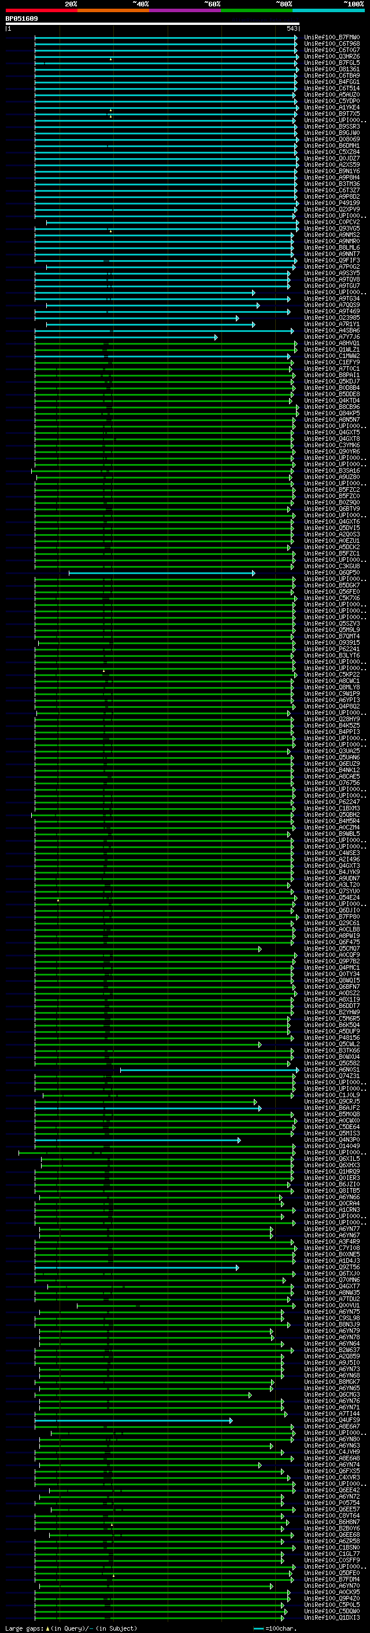Click the red 20% identity legend segment
The height and width of the screenshot is (1633, 370).
click(42, 11)
